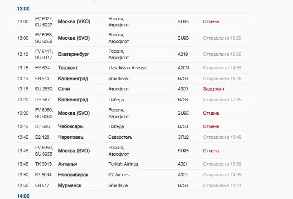Click the Анталья destination link
This screenshot has width=293, height=199.
(x=68, y=164)
